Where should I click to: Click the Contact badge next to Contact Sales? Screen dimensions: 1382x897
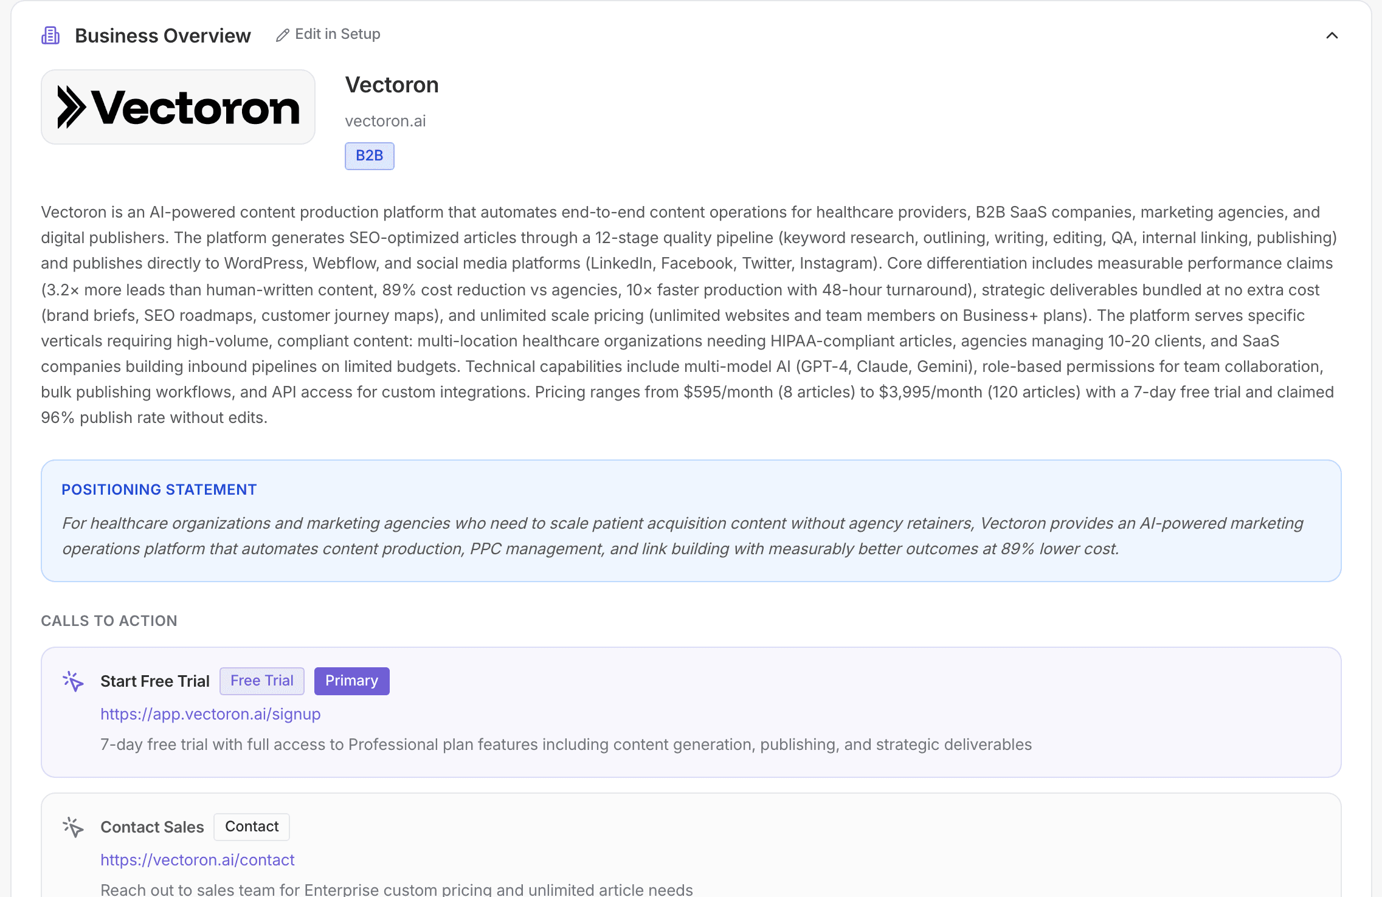251,827
